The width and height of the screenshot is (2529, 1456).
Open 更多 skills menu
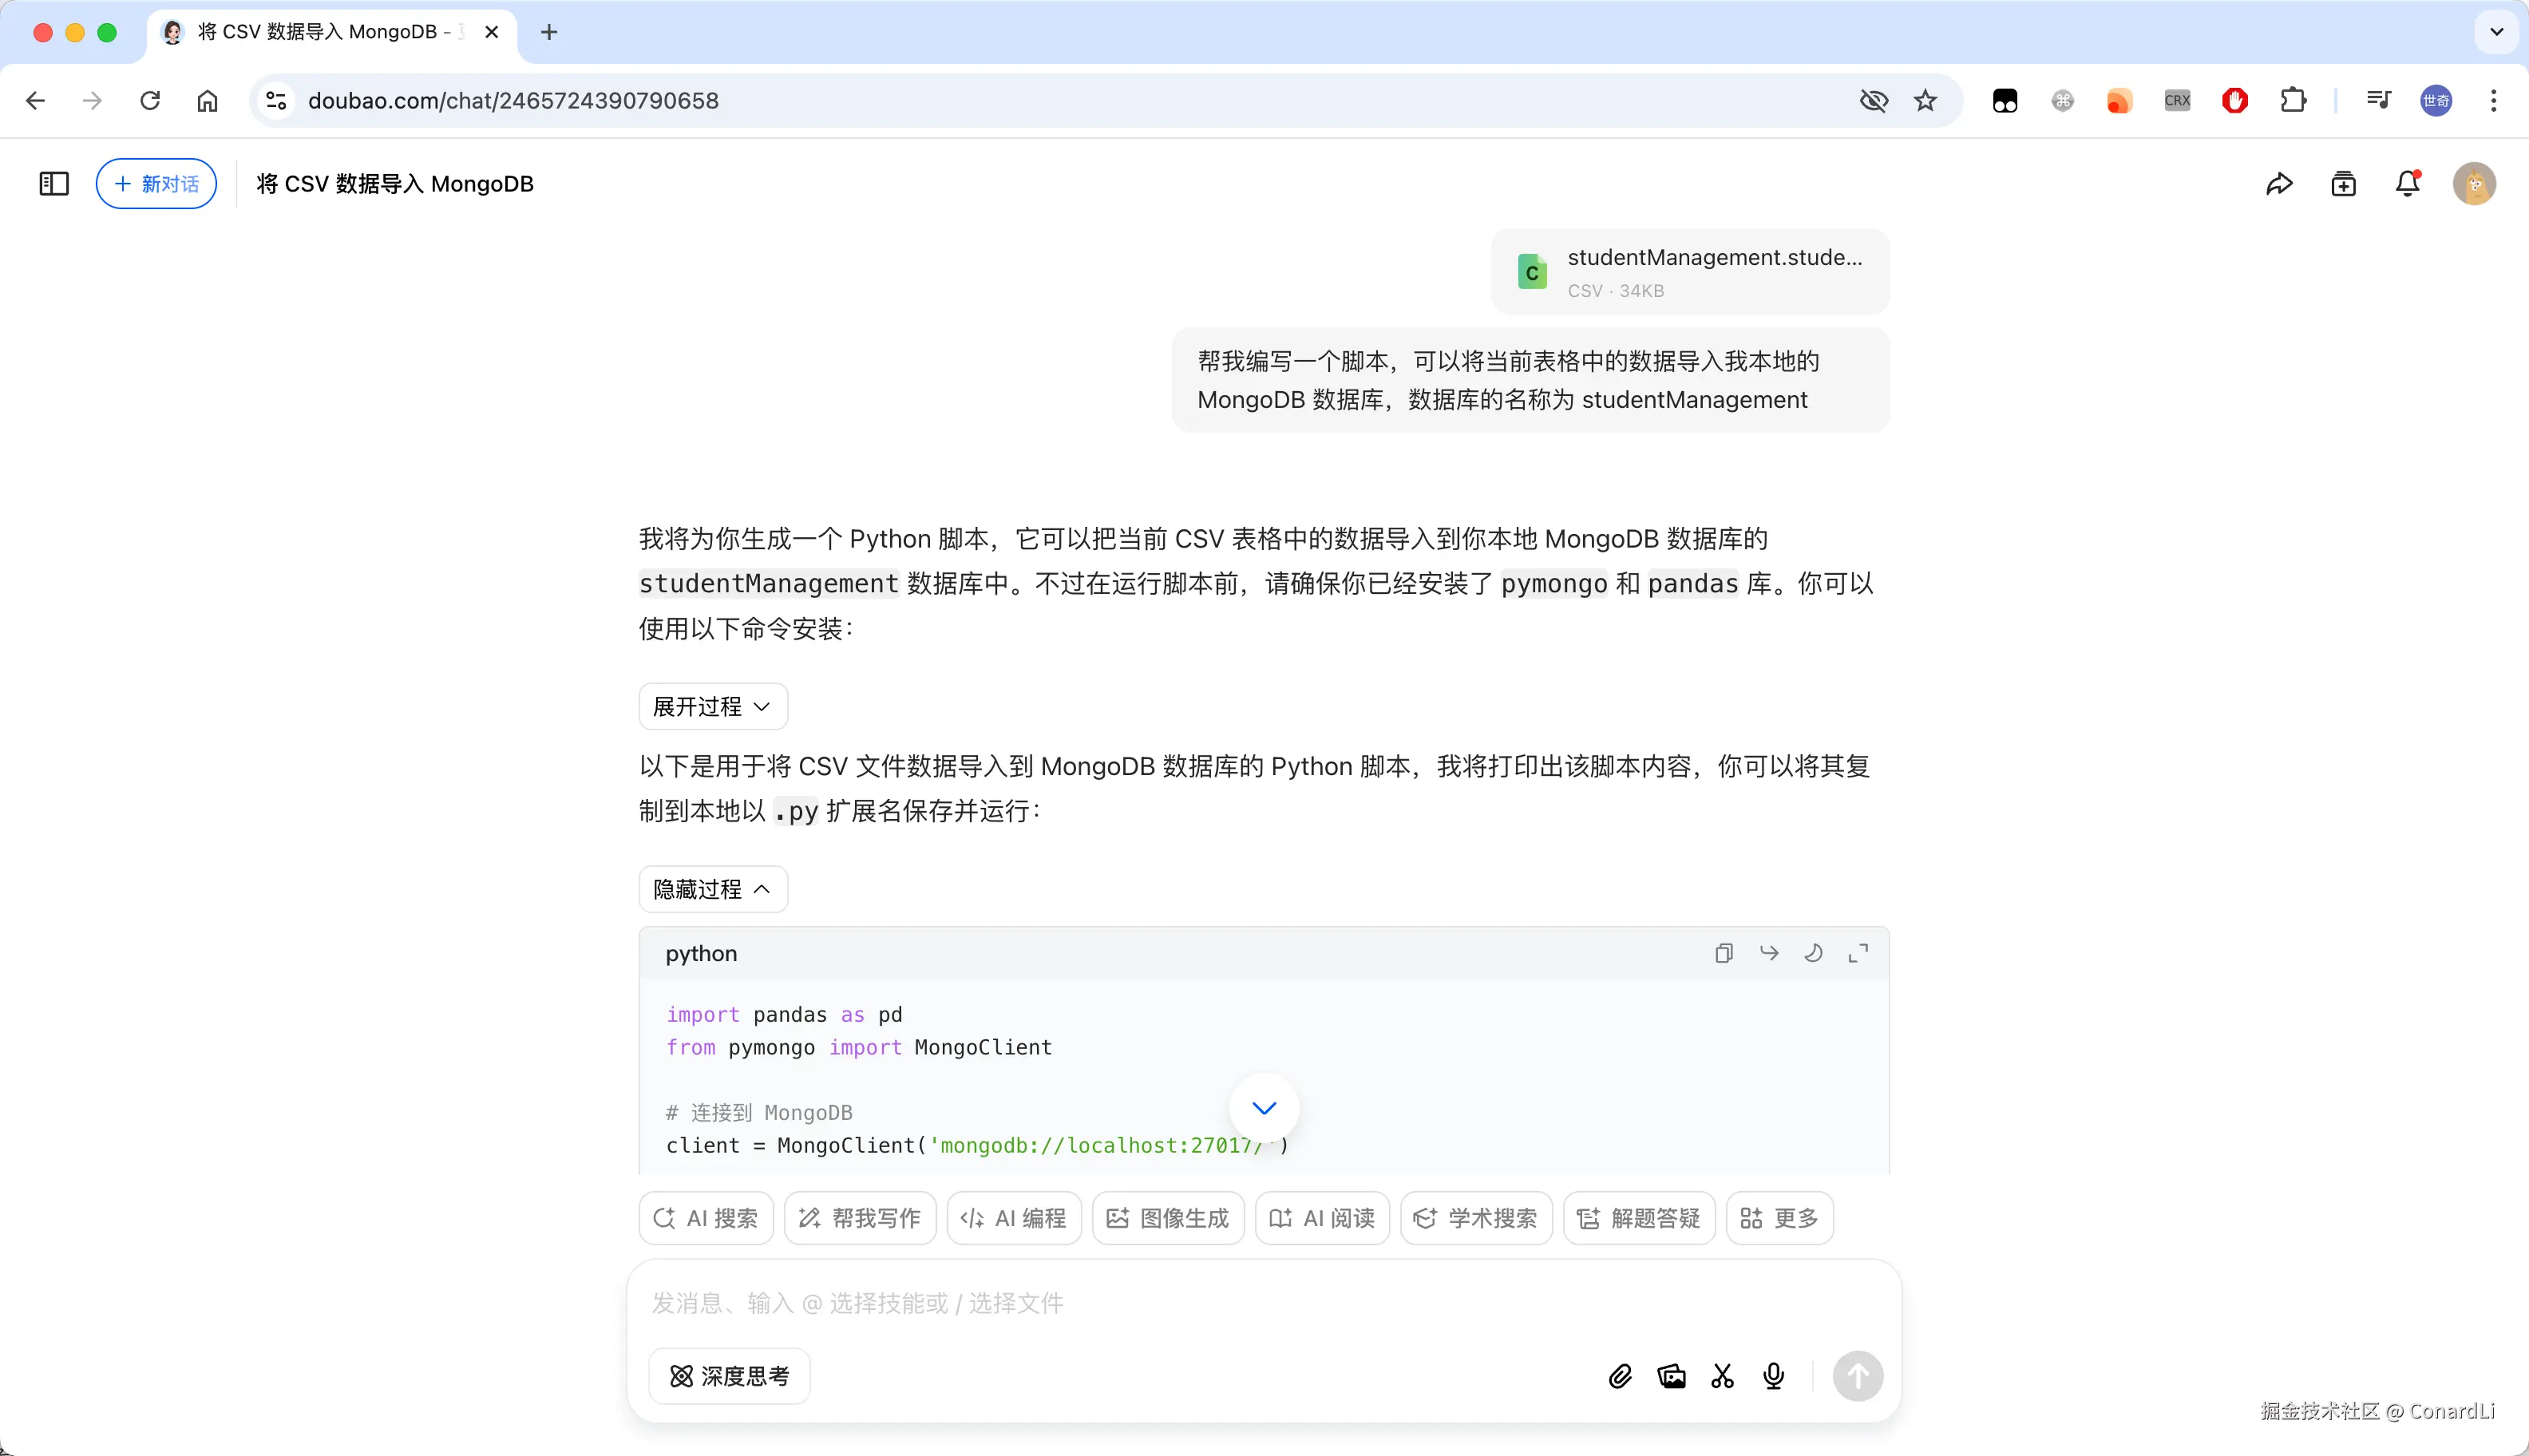(1779, 1218)
